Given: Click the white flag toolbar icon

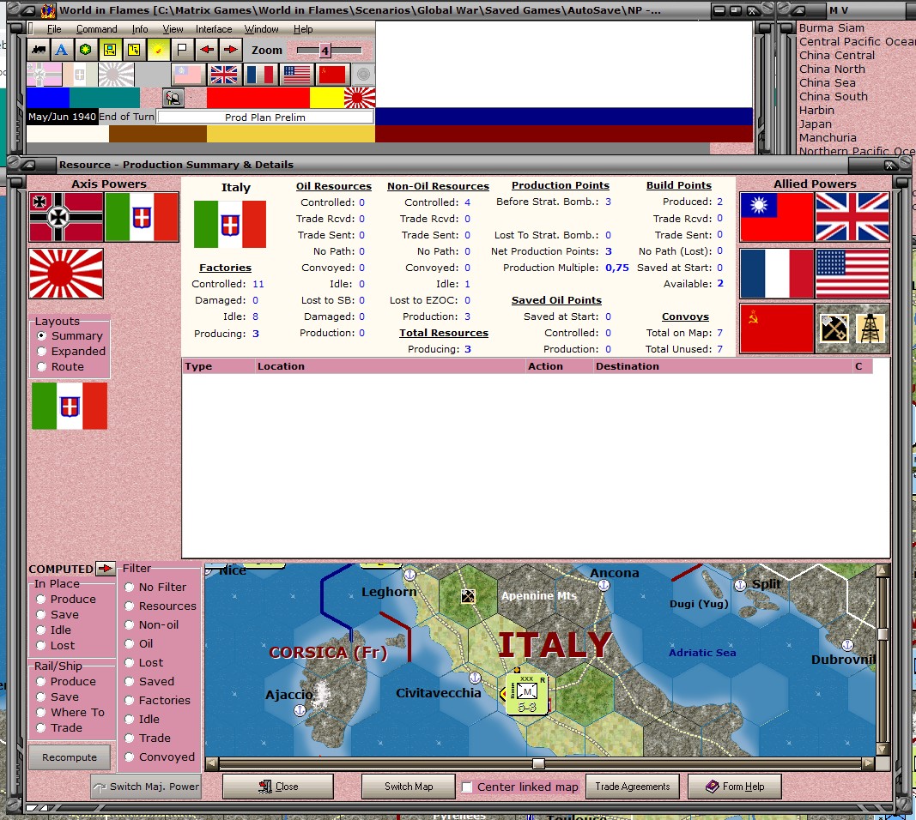Looking at the screenshot, I should [x=182, y=50].
